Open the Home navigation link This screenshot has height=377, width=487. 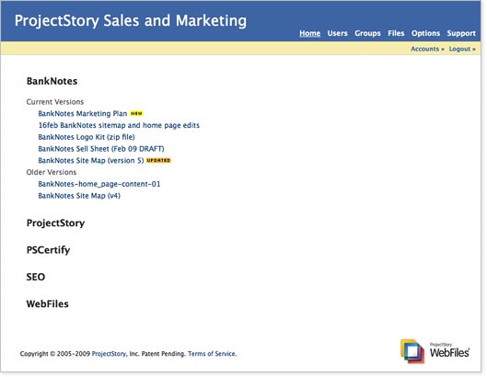309,33
